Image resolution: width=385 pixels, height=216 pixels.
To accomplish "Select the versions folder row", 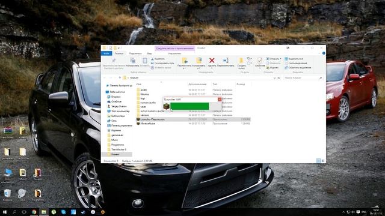I will (193, 115).
